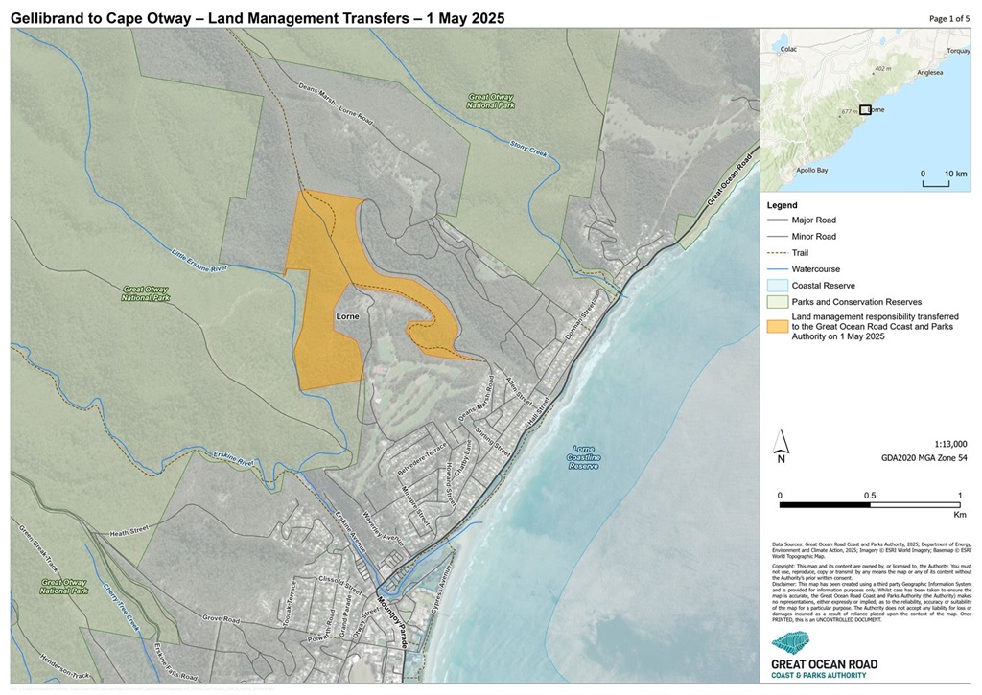Click the Lorne Coastline Reserve label
Image resolution: width=982 pixels, height=695 pixels.
583,457
